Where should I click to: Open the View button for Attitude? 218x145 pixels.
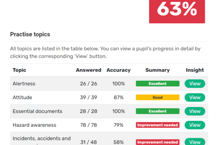pos(195,98)
